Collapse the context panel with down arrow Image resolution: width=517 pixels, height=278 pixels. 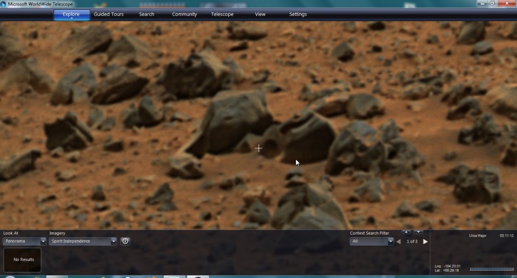pos(418,232)
